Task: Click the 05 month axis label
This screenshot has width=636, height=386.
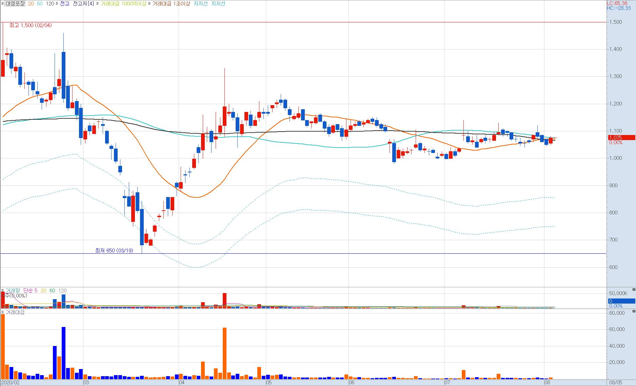Action: pyautogui.click(x=269, y=383)
